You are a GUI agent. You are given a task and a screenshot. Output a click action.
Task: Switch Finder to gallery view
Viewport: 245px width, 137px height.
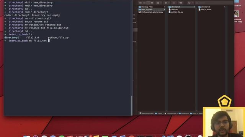click(152, 3)
